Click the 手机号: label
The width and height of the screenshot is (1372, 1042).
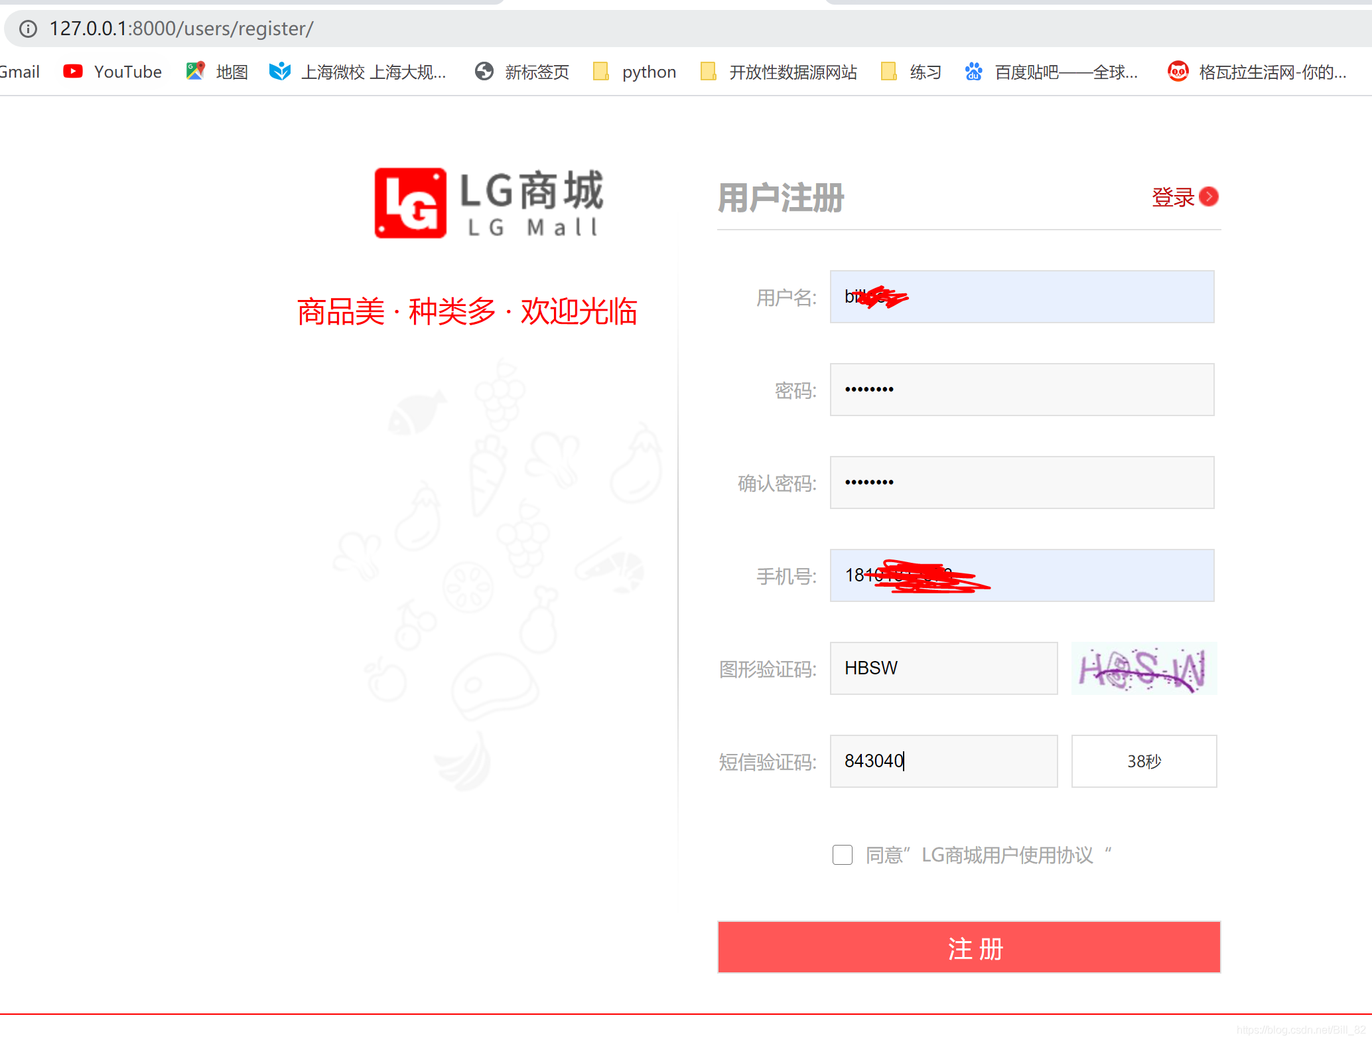pyautogui.click(x=787, y=576)
